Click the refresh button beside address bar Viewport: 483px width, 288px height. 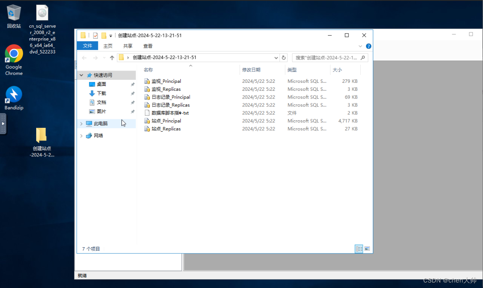pyautogui.click(x=284, y=58)
